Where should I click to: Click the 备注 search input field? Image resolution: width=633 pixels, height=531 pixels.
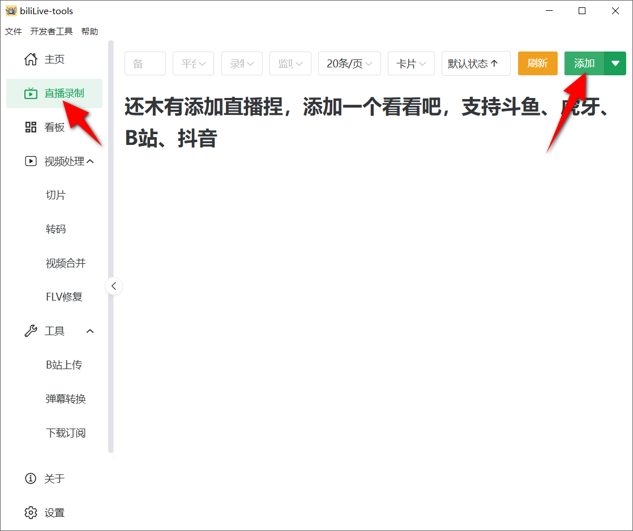click(145, 63)
